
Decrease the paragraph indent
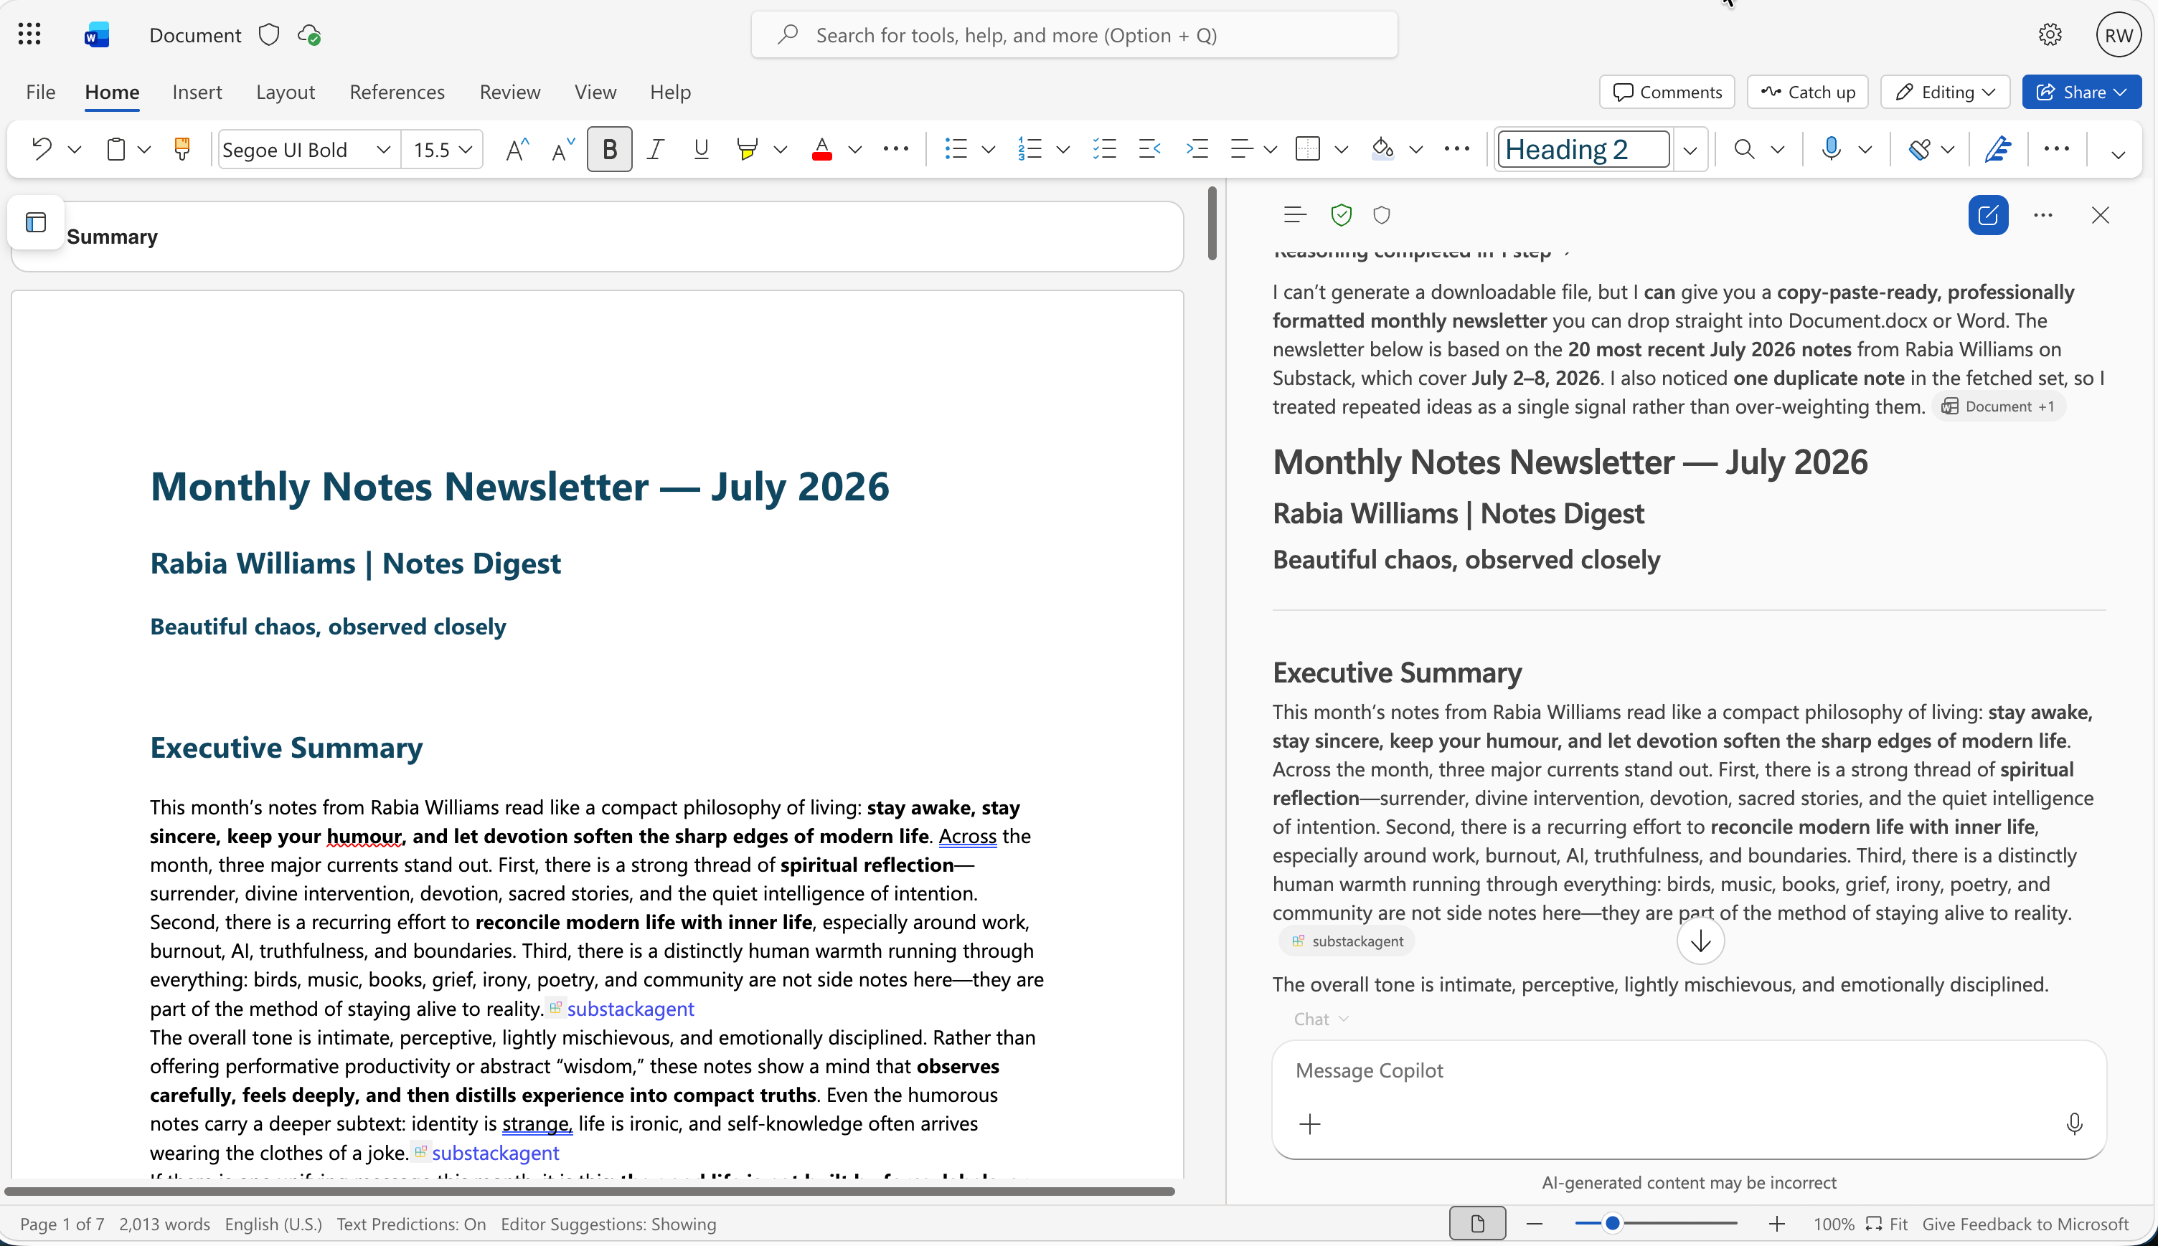[x=1149, y=149]
